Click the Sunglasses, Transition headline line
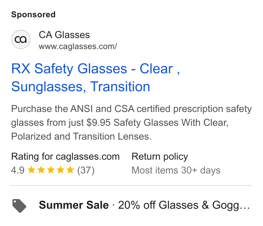The width and height of the screenshot is (263, 226). (x=81, y=87)
